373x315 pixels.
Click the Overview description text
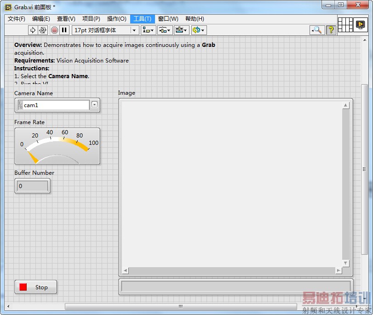pos(115,49)
